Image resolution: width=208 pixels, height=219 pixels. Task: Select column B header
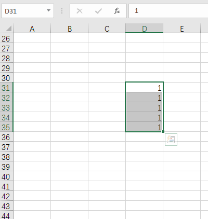(70, 29)
